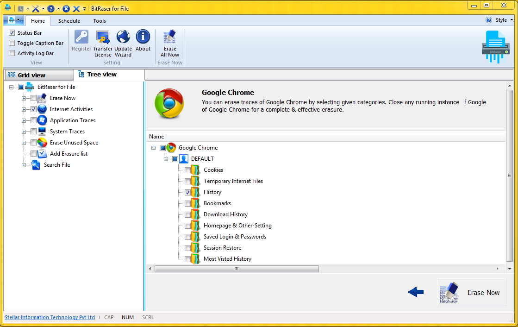Expand the Erase Now tree node
Image resolution: width=518 pixels, height=327 pixels.
click(x=24, y=98)
